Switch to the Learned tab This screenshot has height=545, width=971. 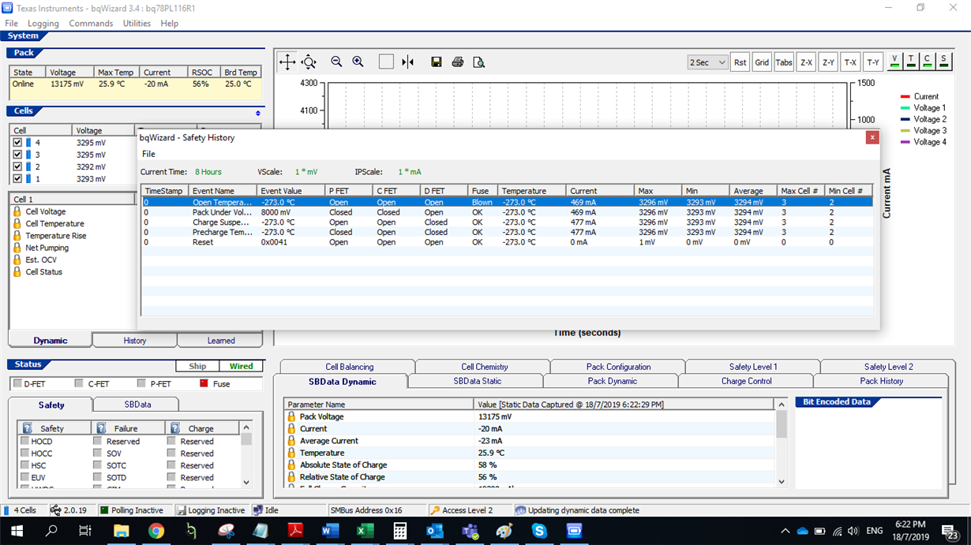coord(221,341)
